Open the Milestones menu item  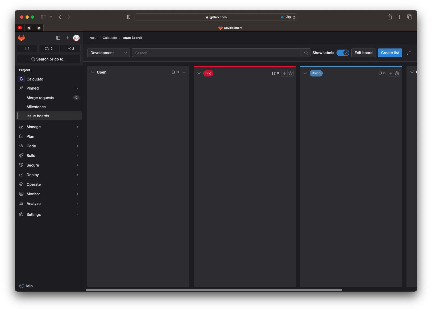pyautogui.click(x=36, y=107)
